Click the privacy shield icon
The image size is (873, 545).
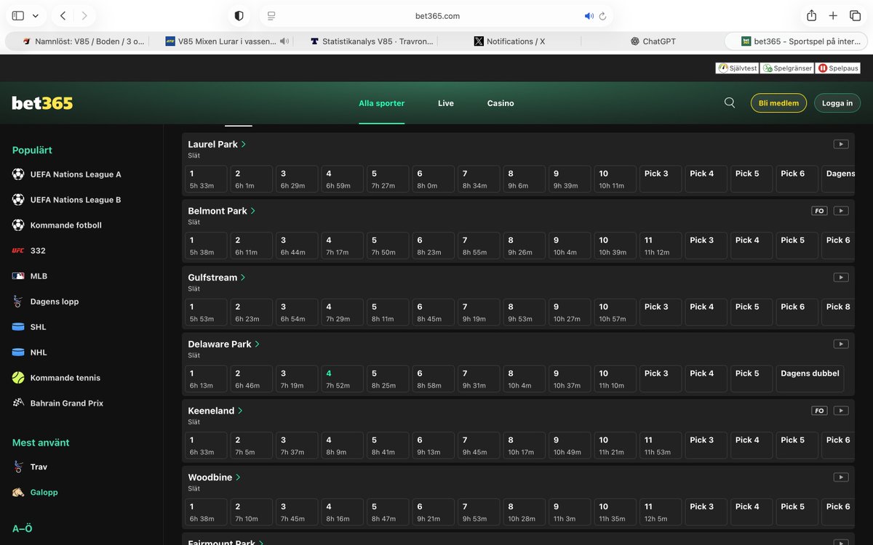[x=239, y=16]
